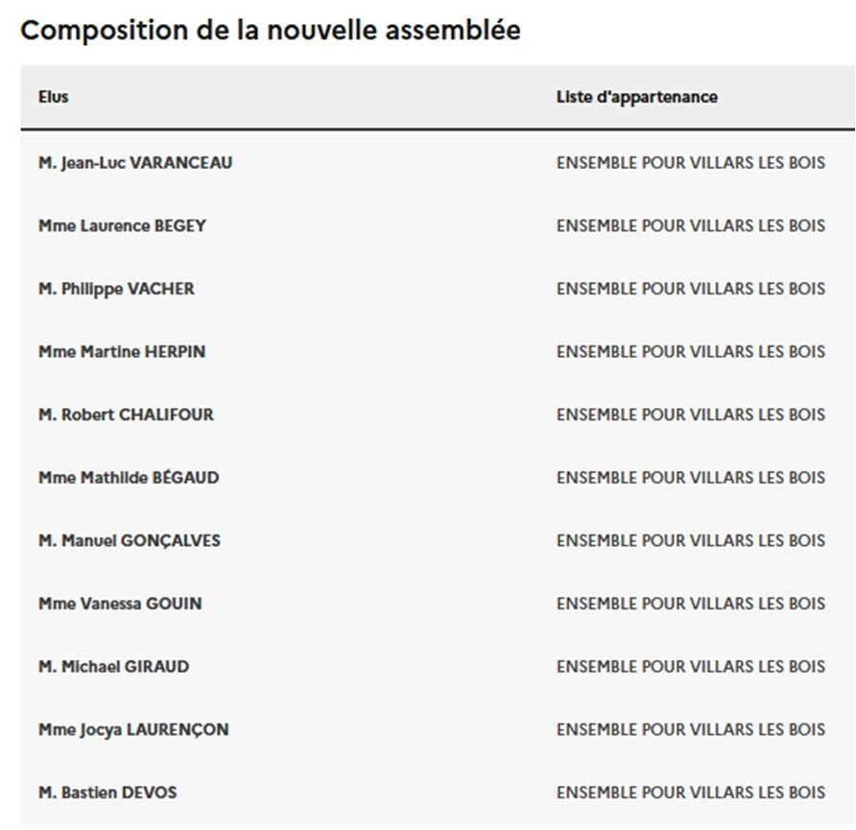Click on Mme Vanessa GOUIN

coord(120,605)
